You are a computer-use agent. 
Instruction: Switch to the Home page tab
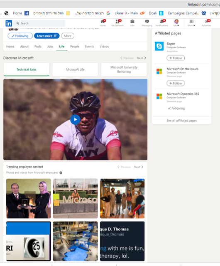click(x=10, y=47)
